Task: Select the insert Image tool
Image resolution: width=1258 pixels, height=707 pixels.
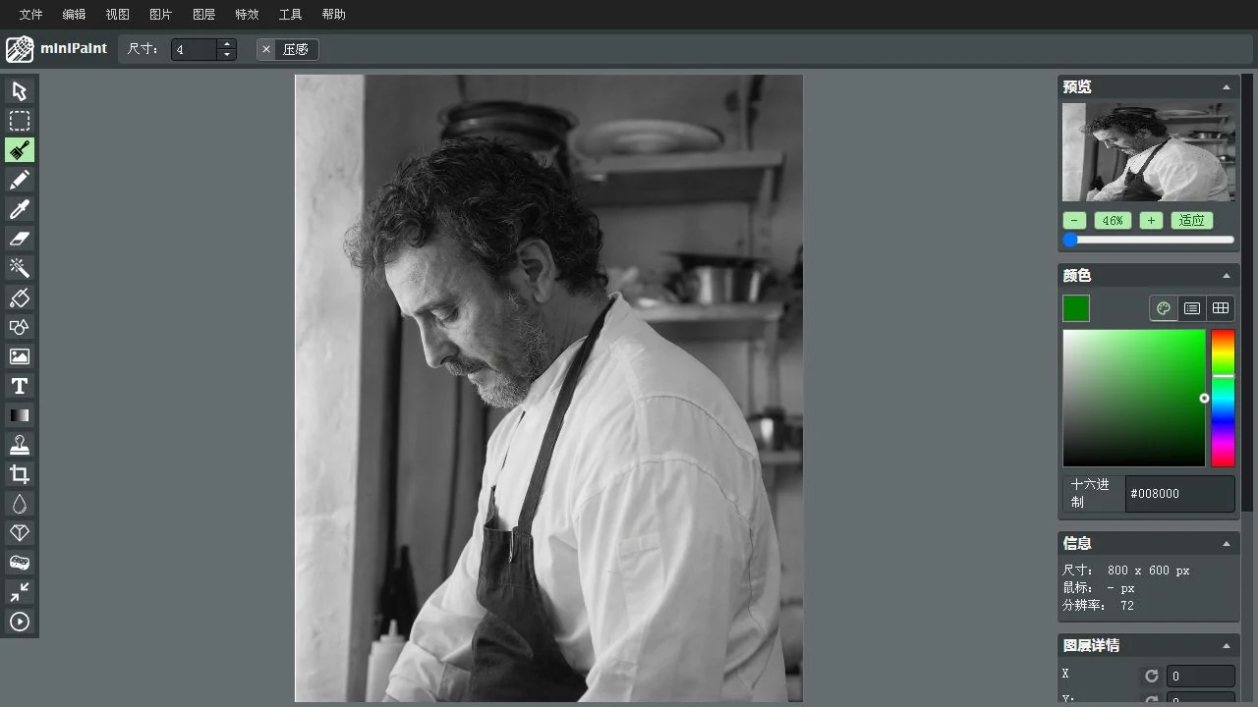Action: click(20, 356)
